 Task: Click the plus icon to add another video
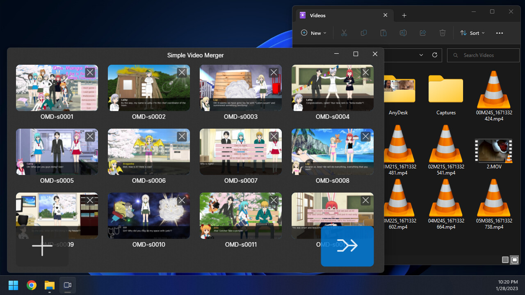pyautogui.click(x=42, y=246)
